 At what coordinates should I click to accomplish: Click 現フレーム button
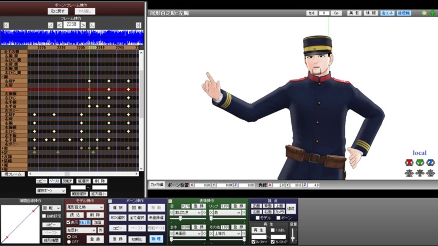click(13, 174)
